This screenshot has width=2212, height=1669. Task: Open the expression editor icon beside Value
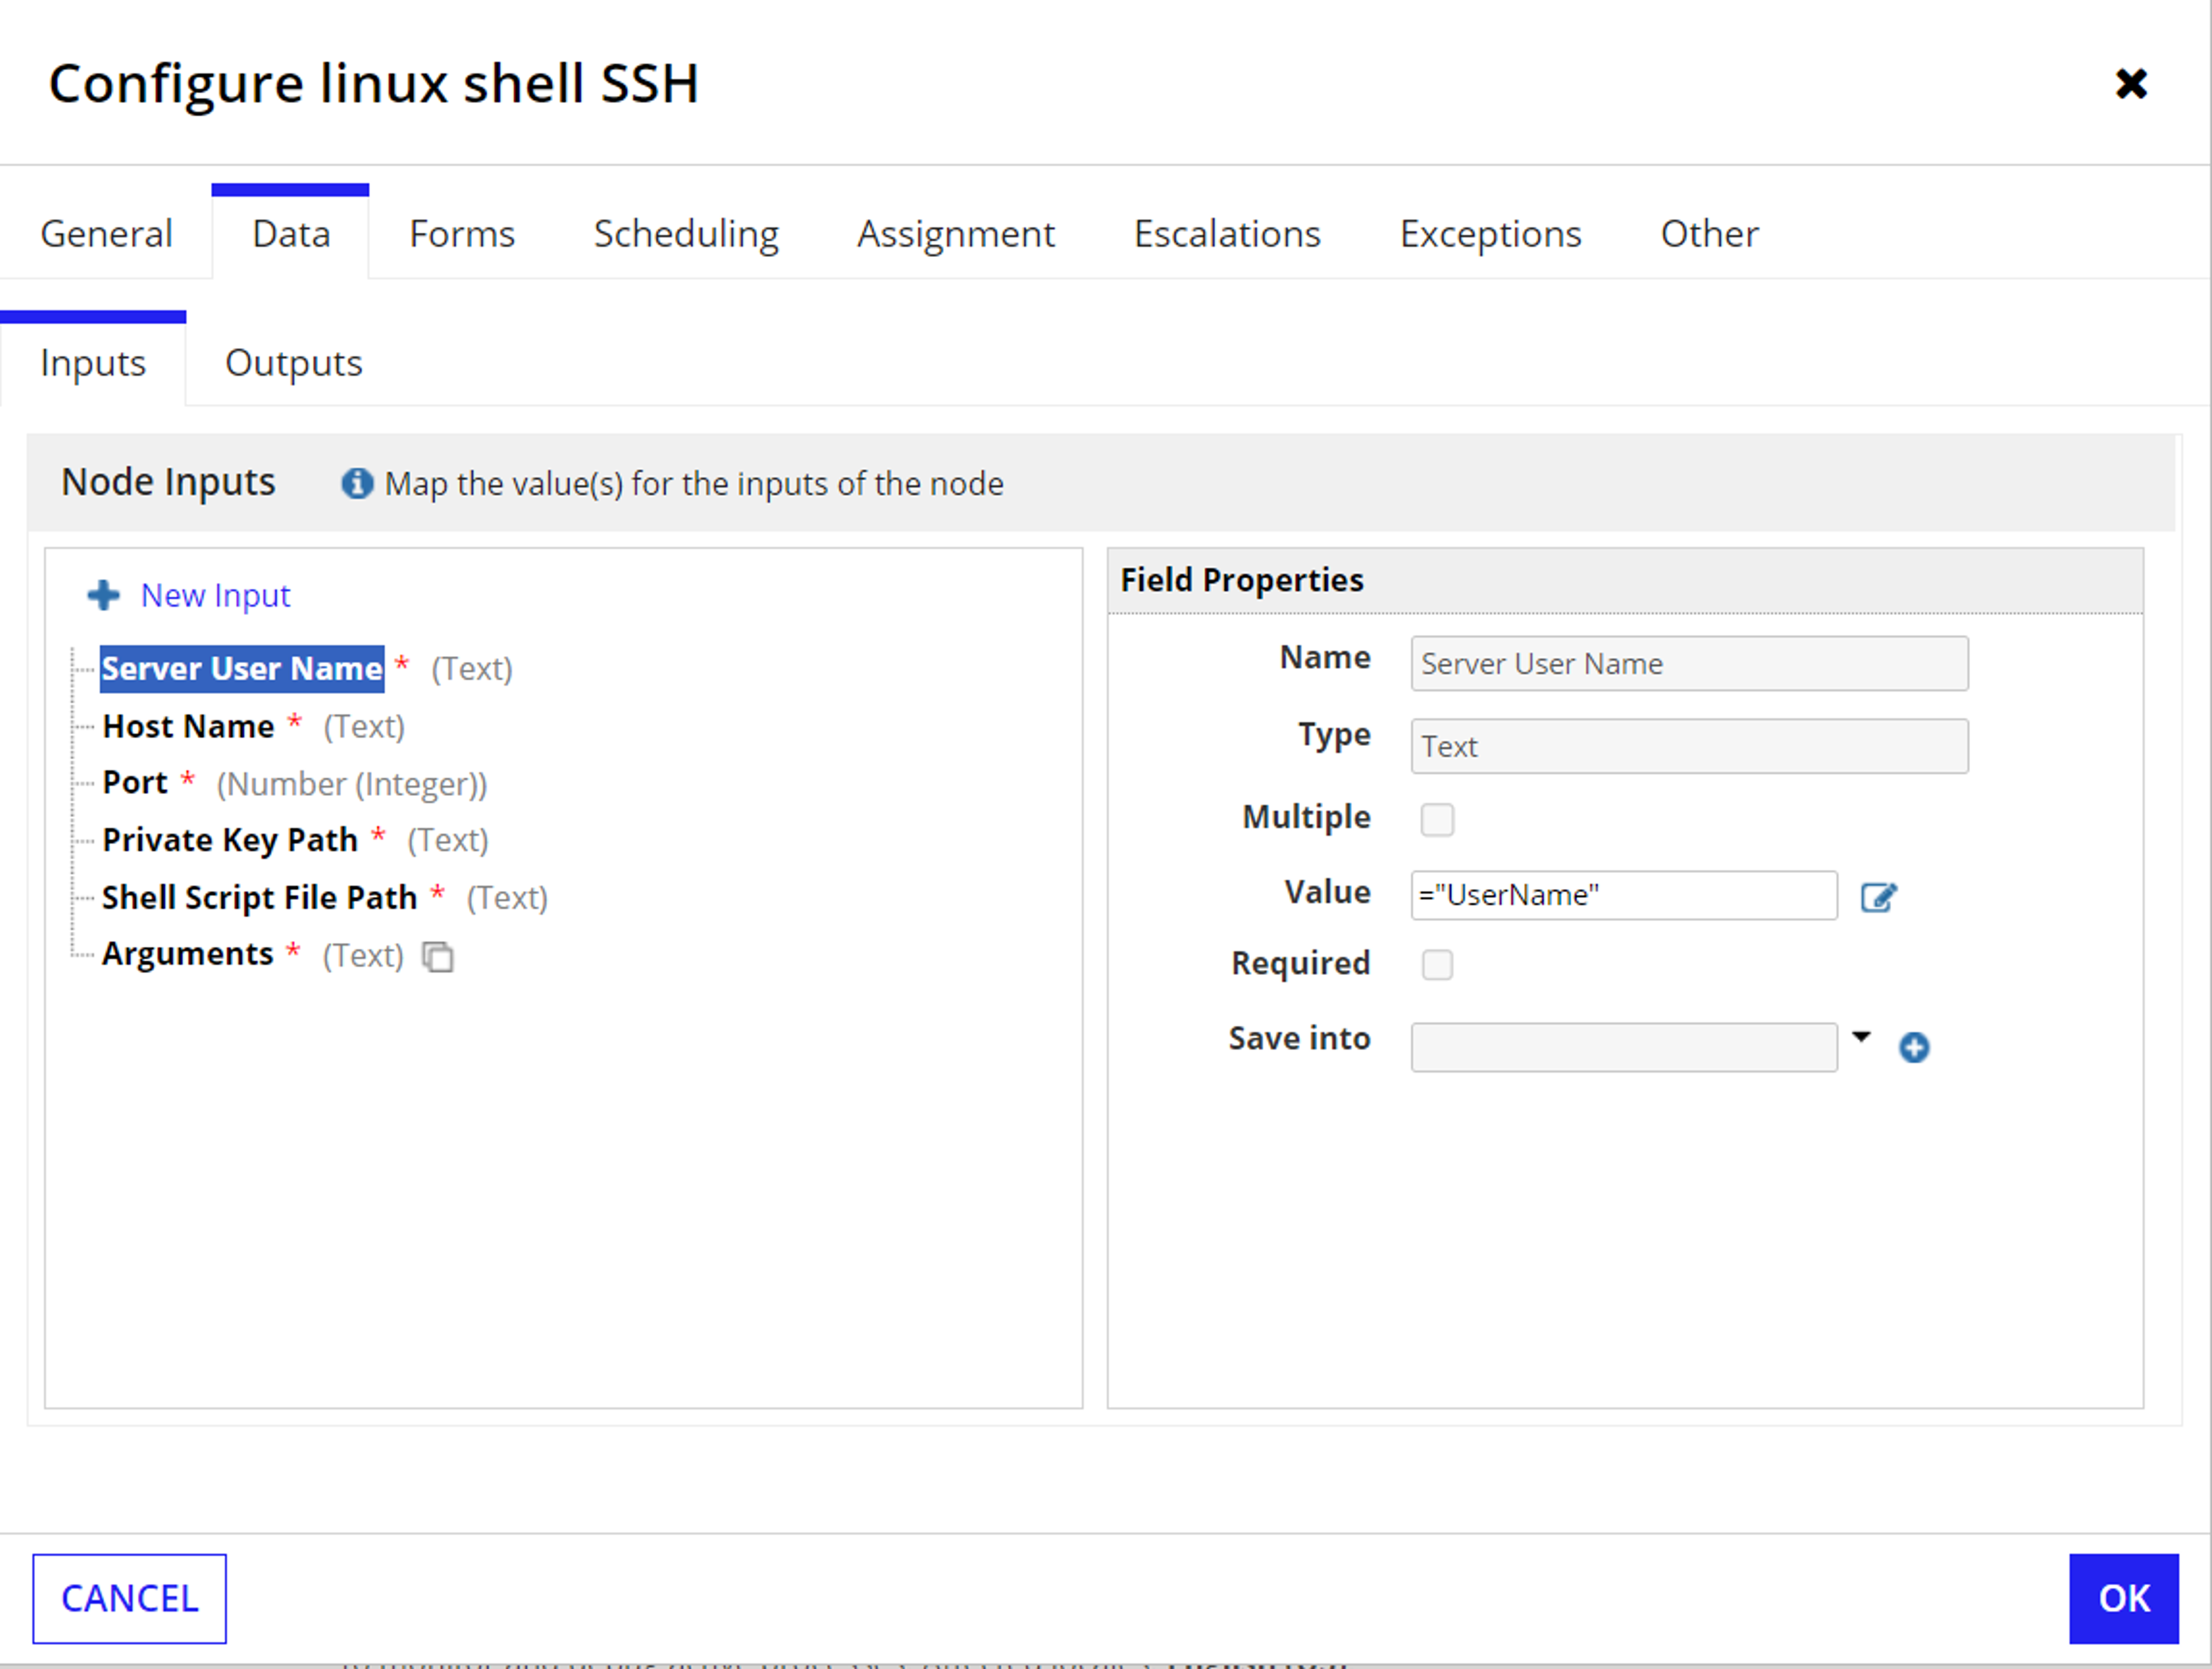click(1878, 897)
